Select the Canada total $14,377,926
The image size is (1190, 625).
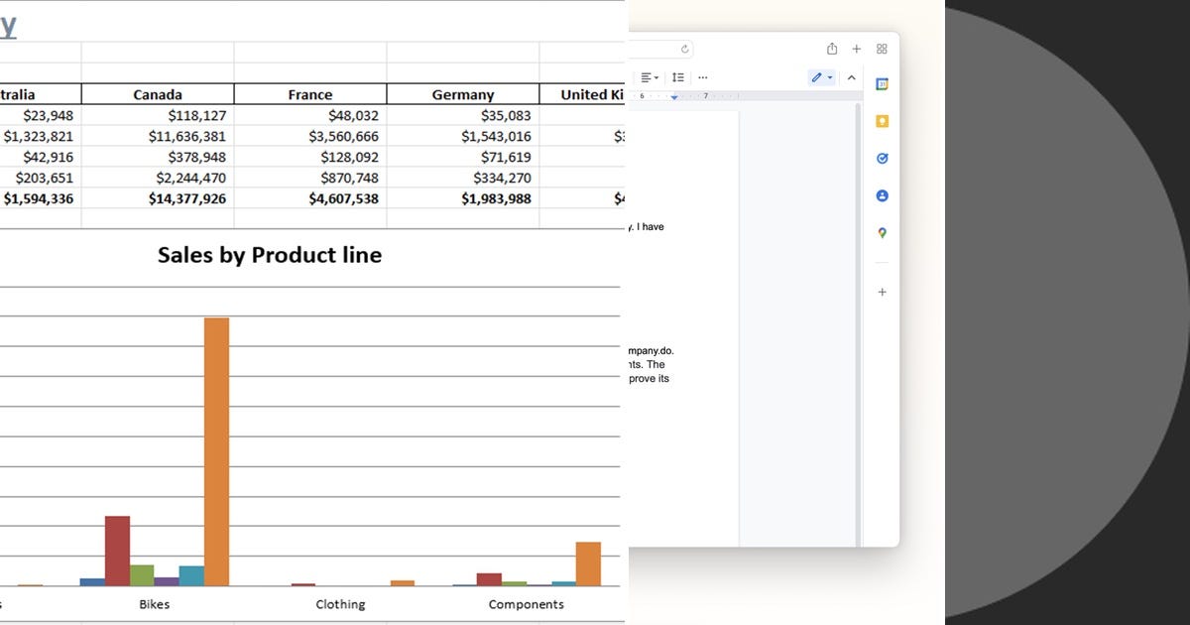158,198
